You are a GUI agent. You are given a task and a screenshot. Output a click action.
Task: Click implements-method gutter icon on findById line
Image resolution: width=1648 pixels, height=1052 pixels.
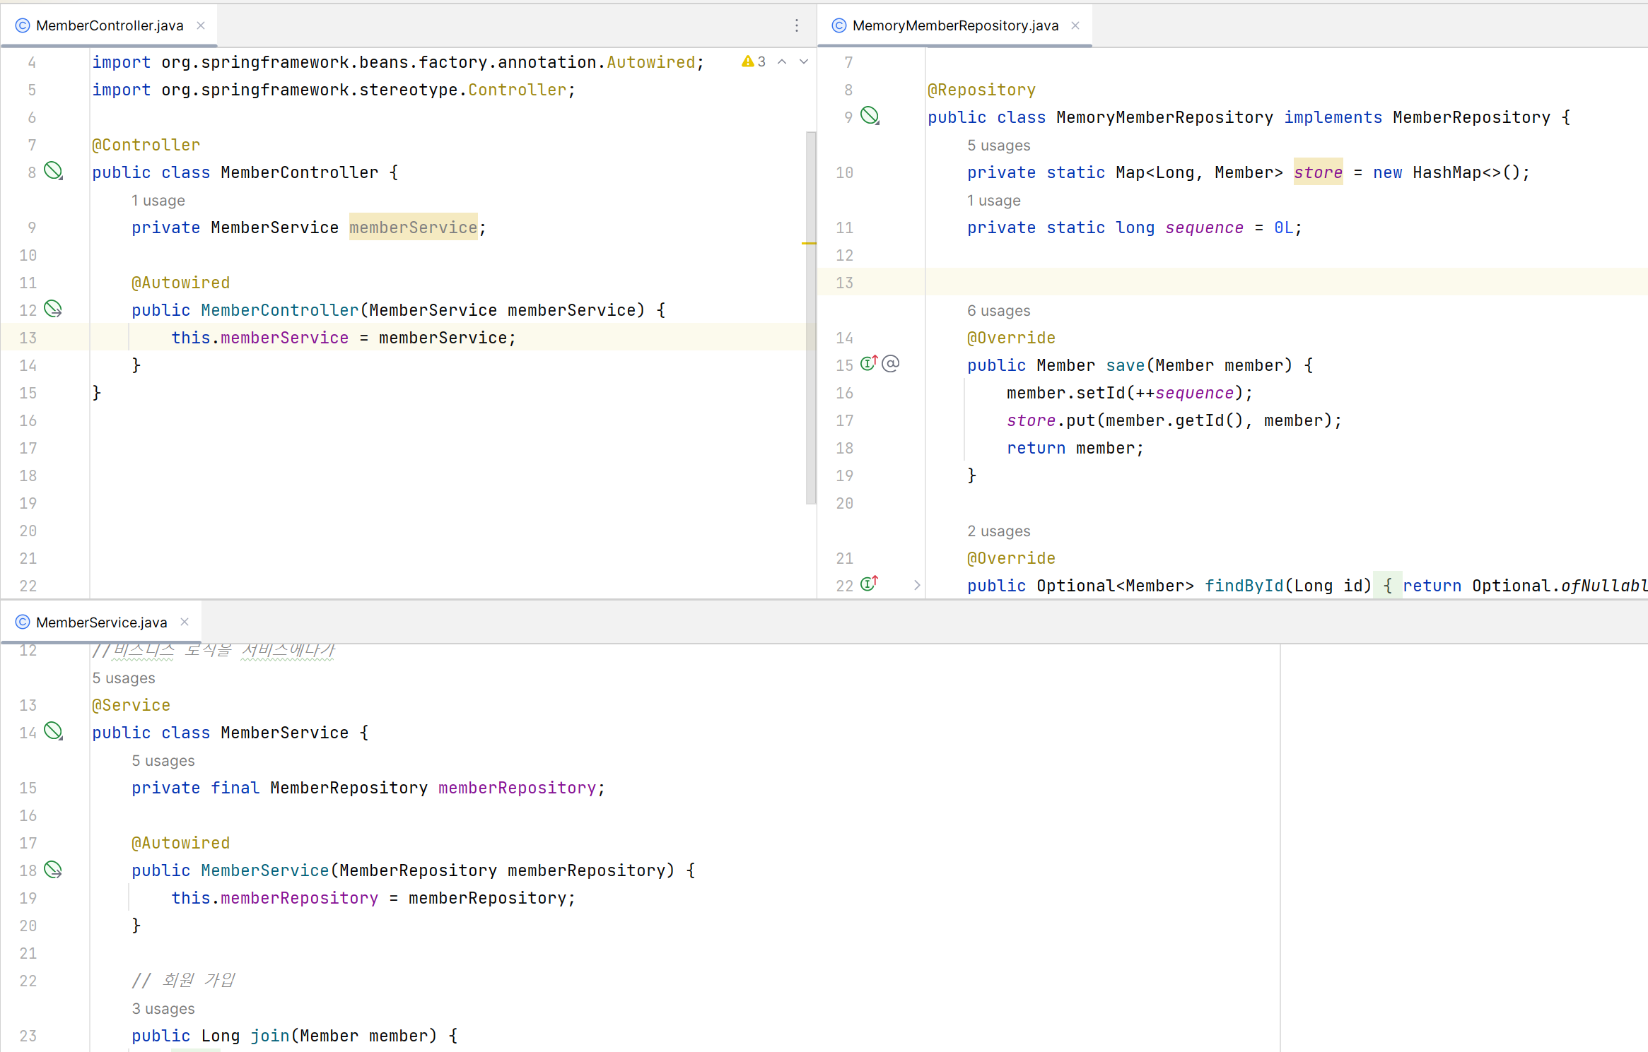(869, 584)
